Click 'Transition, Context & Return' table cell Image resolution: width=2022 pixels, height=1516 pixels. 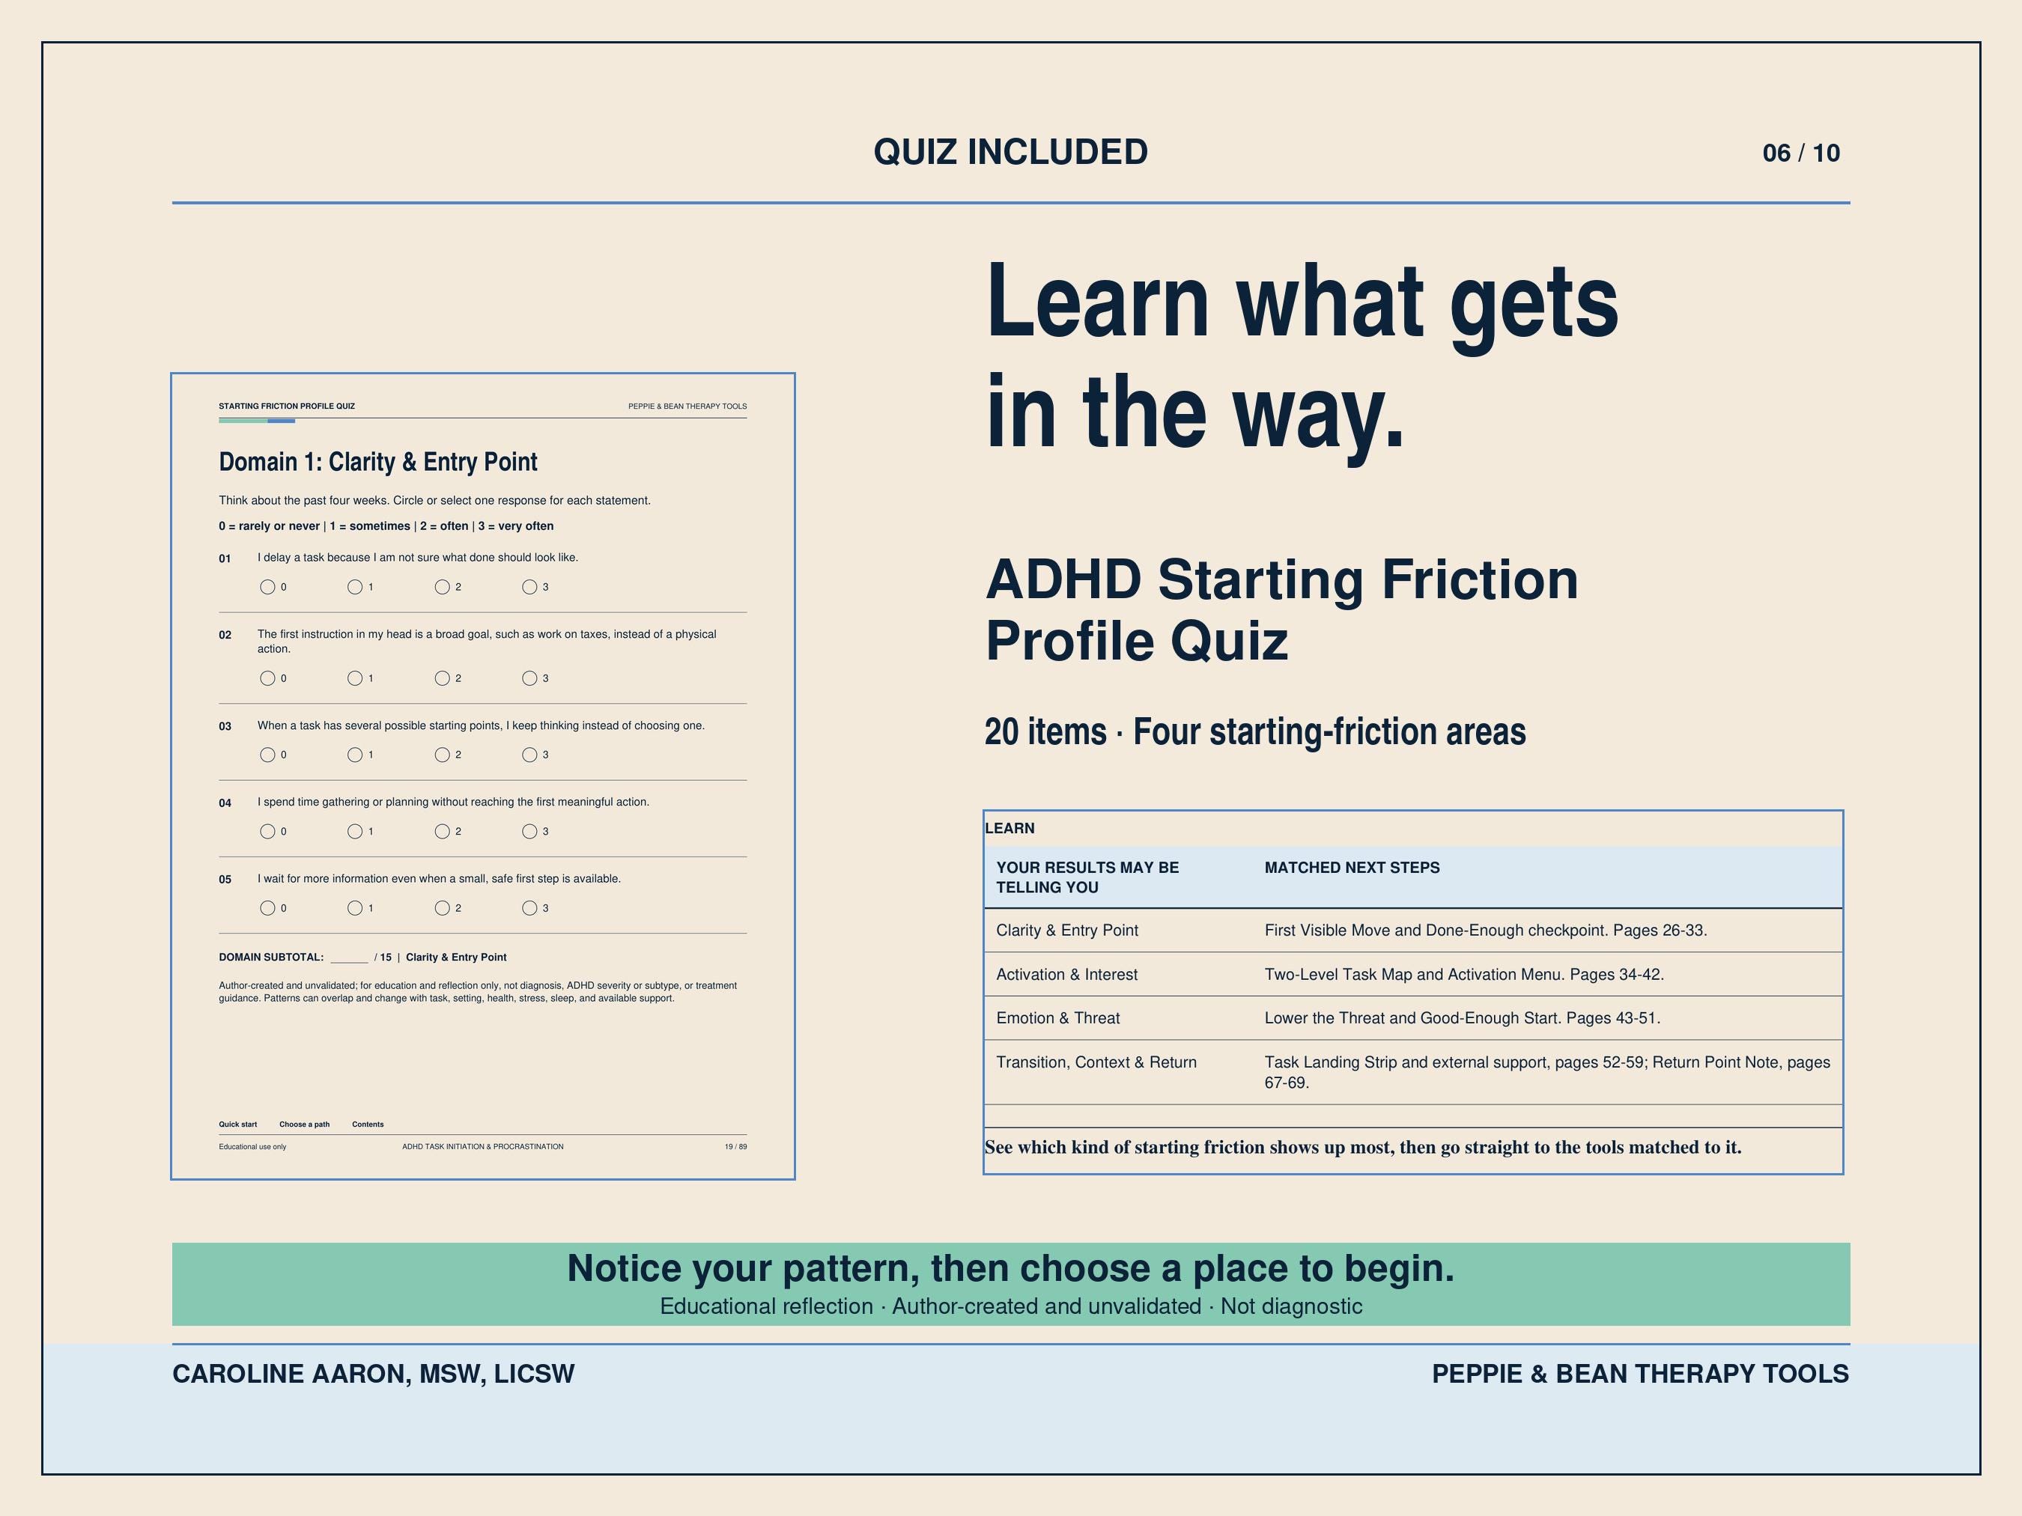pyautogui.click(x=1096, y=1062)
